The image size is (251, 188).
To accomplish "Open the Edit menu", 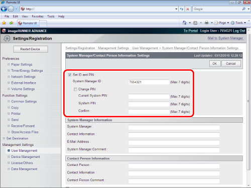I will 15,17.
